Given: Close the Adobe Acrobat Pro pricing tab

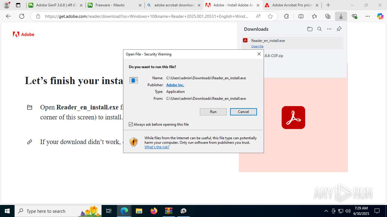Looking at the screenshot, I should coord(317,5).
